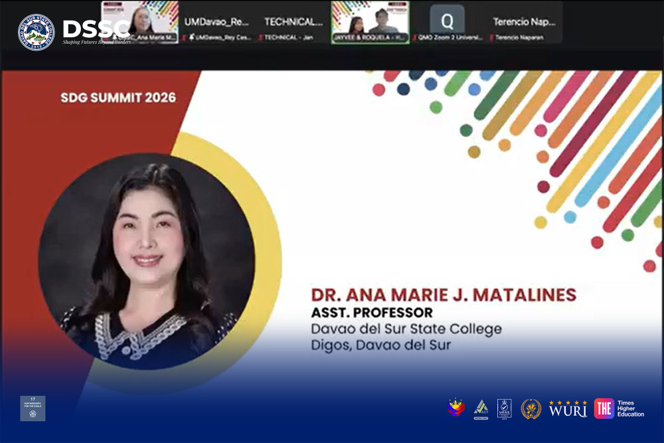Click the Davao del Sur State College seal

[37, 32]
